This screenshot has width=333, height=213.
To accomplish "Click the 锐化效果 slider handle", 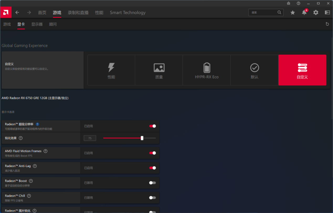I will (142, 138).
